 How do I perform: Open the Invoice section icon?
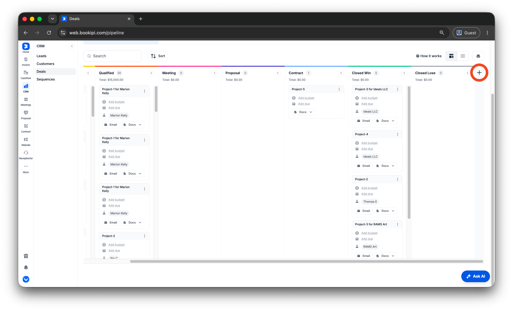[x=26, y=60]
